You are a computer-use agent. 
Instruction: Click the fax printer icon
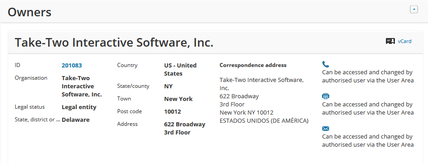(x=326, y=96)
